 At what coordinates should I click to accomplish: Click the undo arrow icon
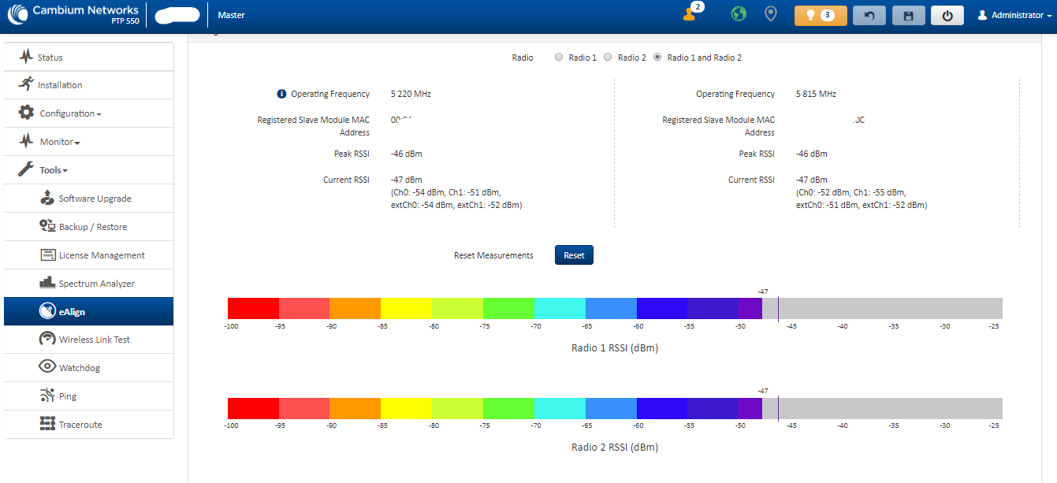869,16
